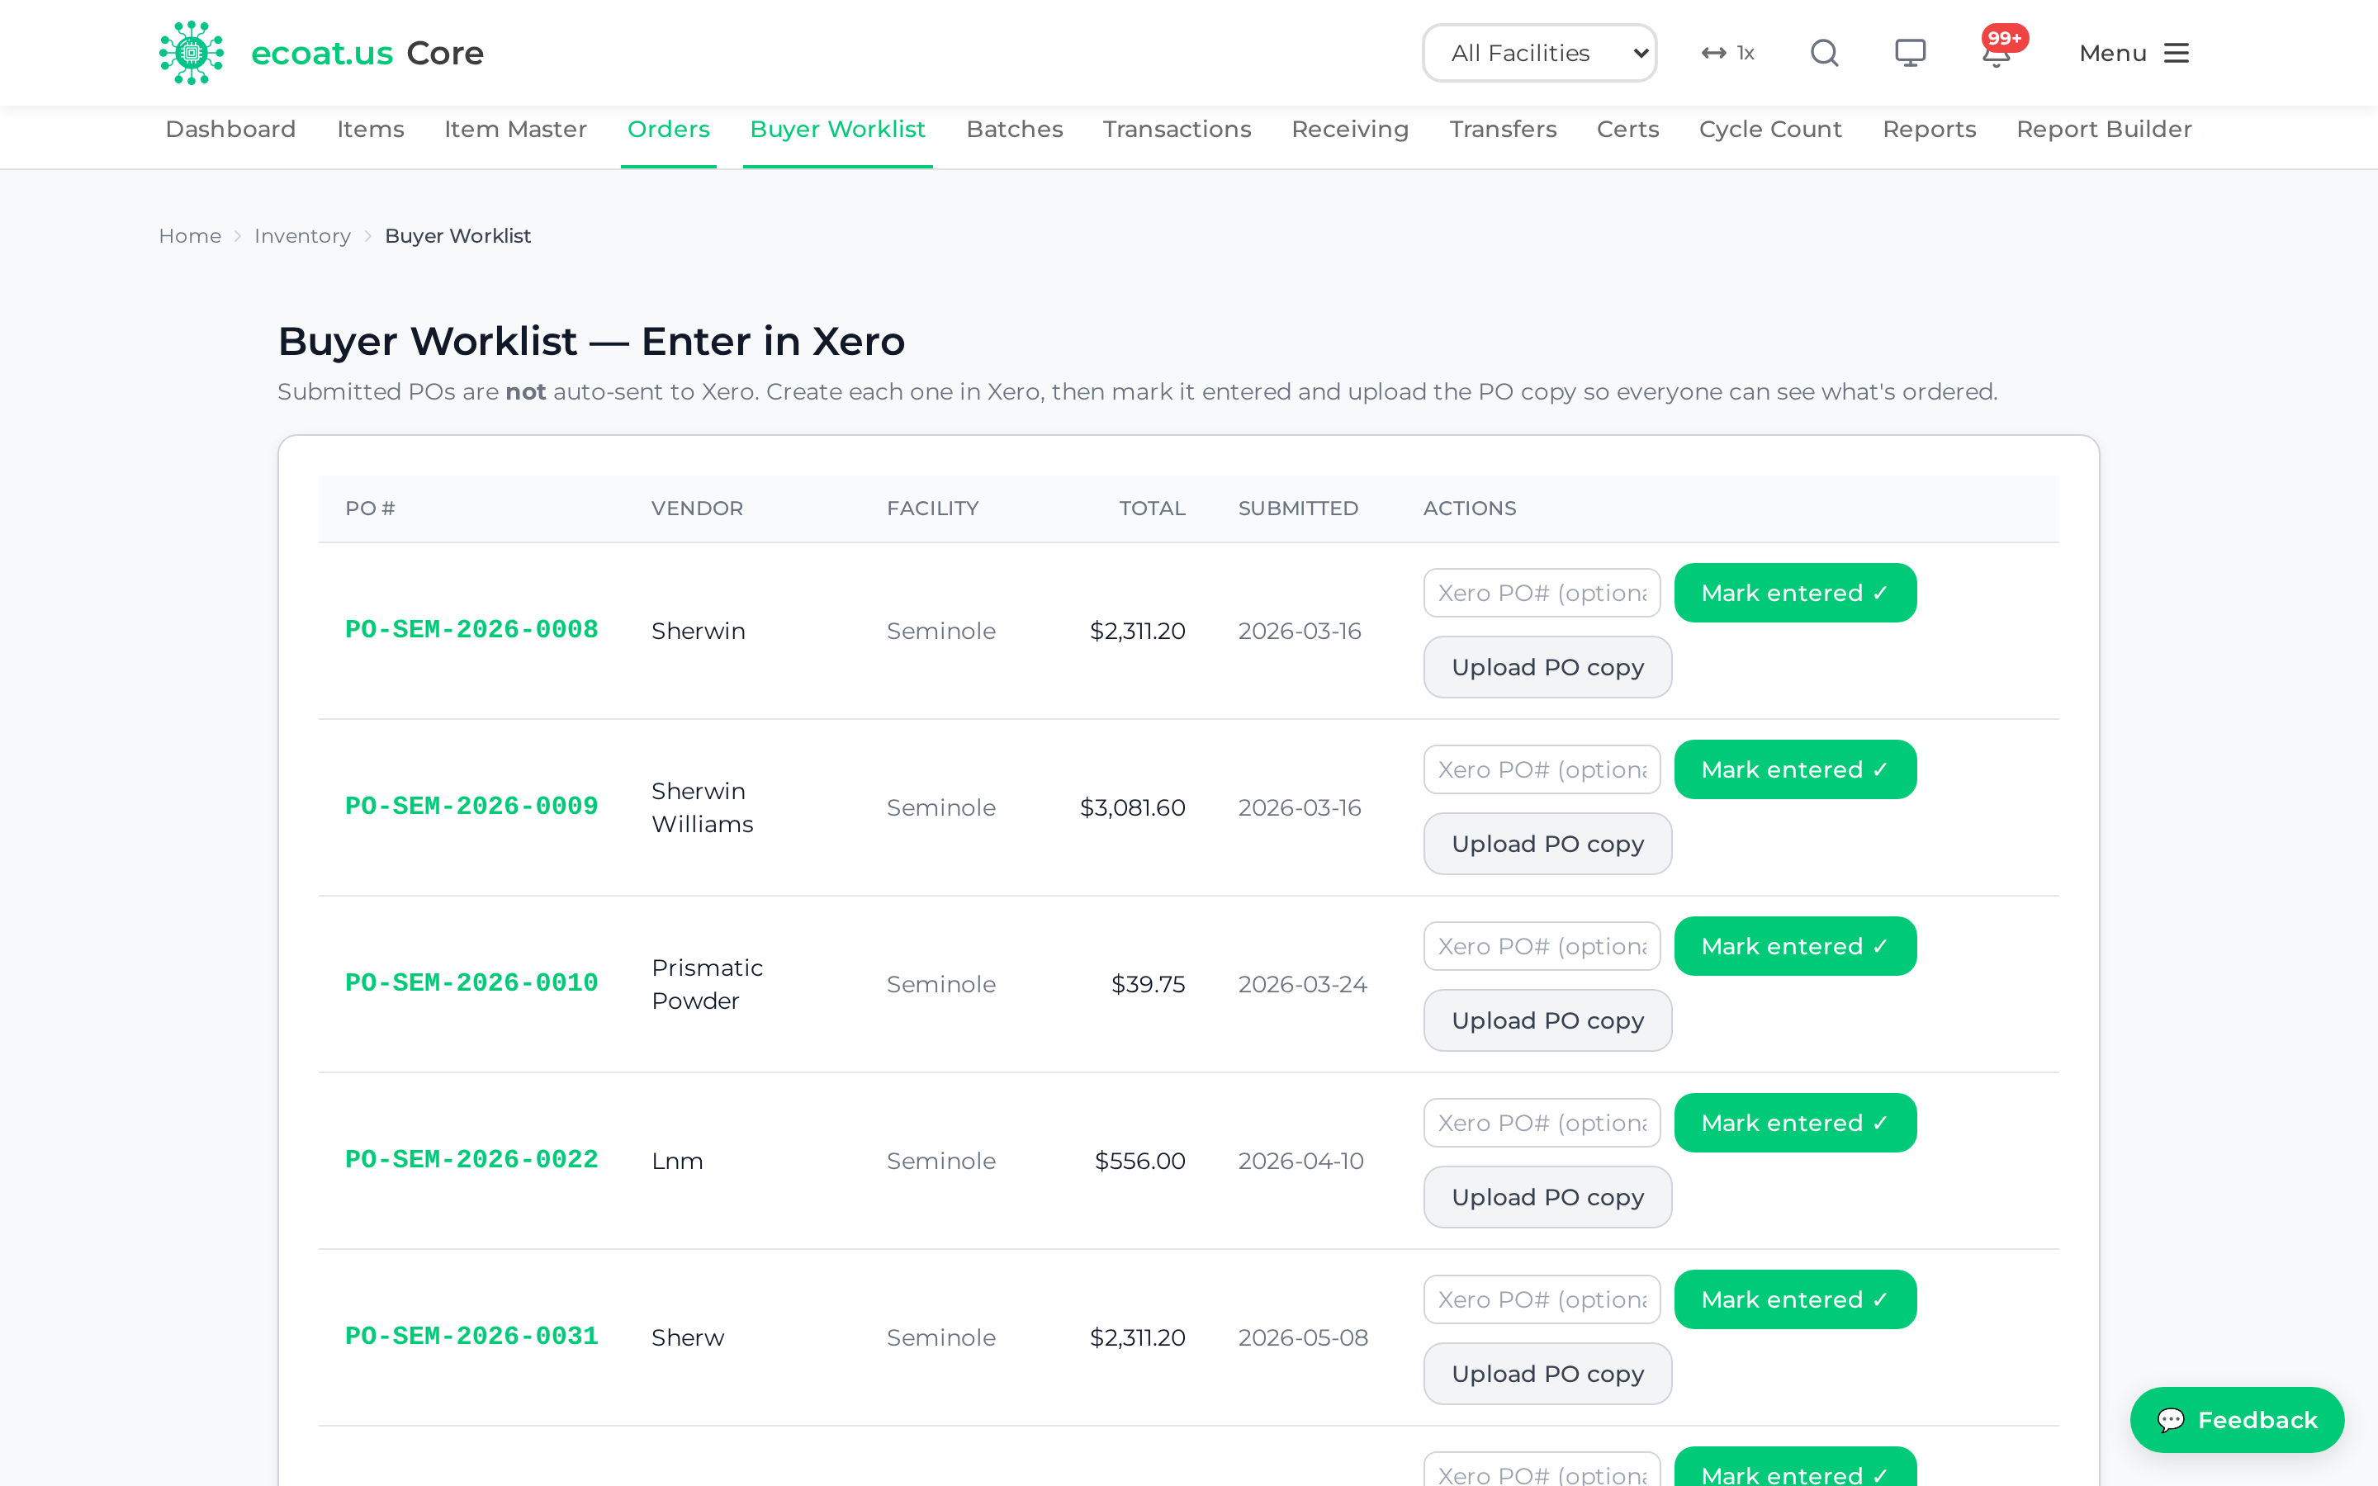Screen dimensions: 2378x1486
Task: Upload PO copy for PO-SEM-2026-0010
Action: (x=1547, y=1021)
